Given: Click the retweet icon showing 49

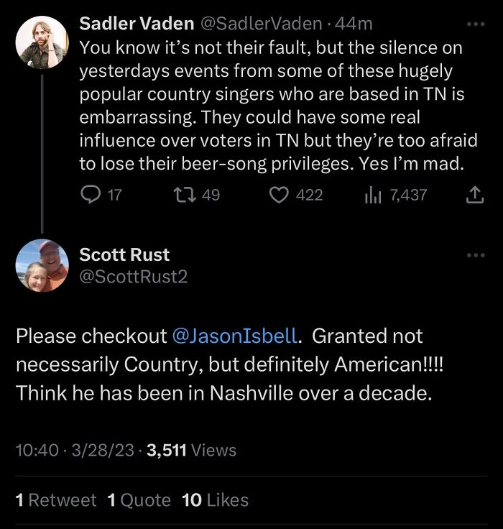Looking at the screenshot, I should (x=182, y=195).
